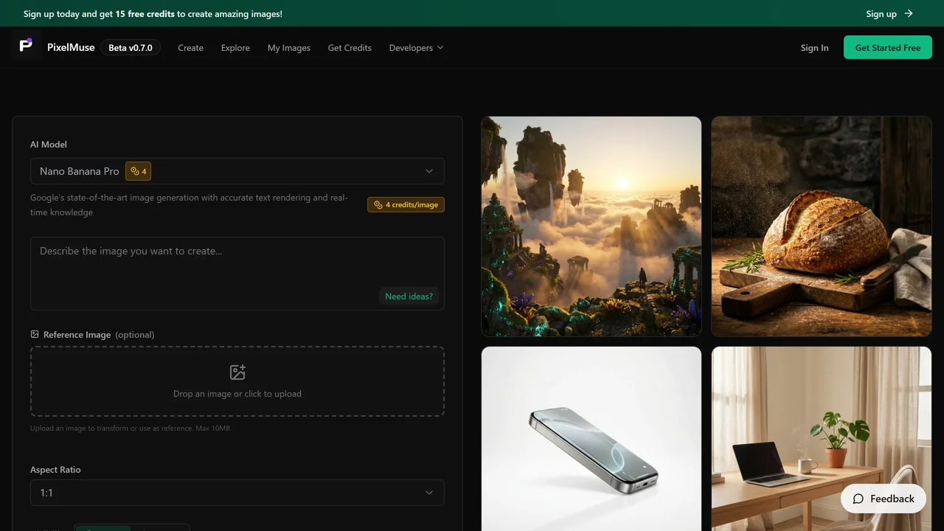
Task: Click the "Sign up today and get 15 free credits" text
Action: (x=153, y=13)
